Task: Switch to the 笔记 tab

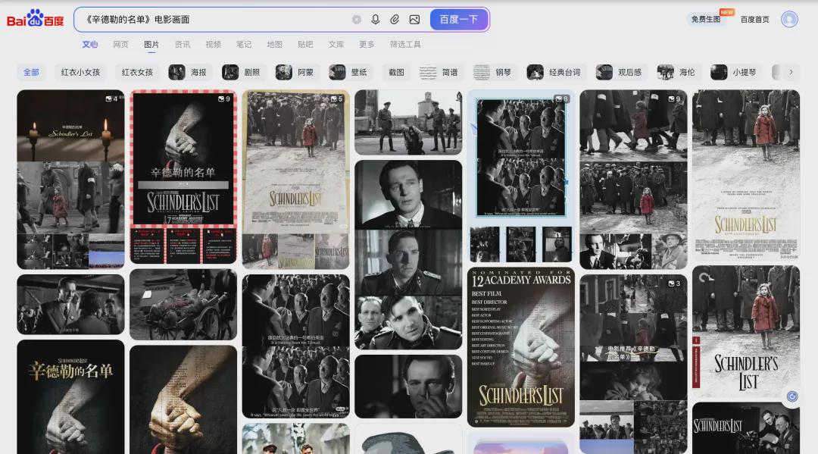Action: click(244, 45)
